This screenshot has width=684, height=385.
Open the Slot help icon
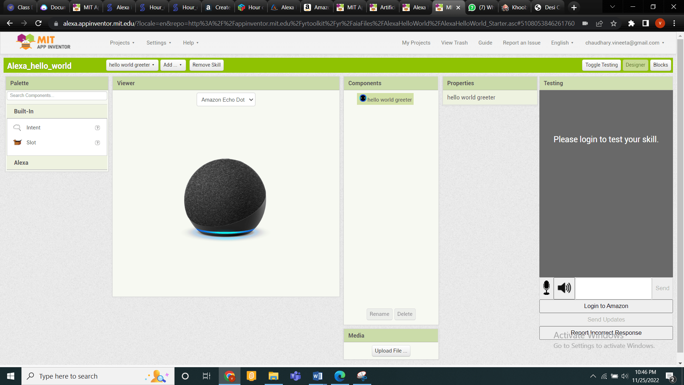point(97,143)
